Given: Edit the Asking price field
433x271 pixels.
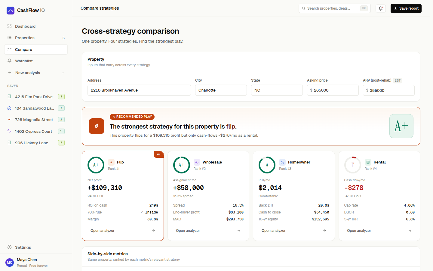Looking at the screenshot, I should 333,90.
